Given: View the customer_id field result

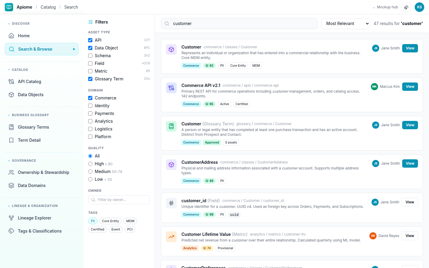Looking at the screenshot, I should pos(410,202).
